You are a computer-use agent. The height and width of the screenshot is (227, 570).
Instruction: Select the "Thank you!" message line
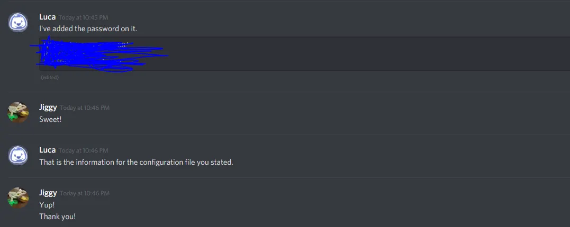pyautogui.click(x=57, y=216)
